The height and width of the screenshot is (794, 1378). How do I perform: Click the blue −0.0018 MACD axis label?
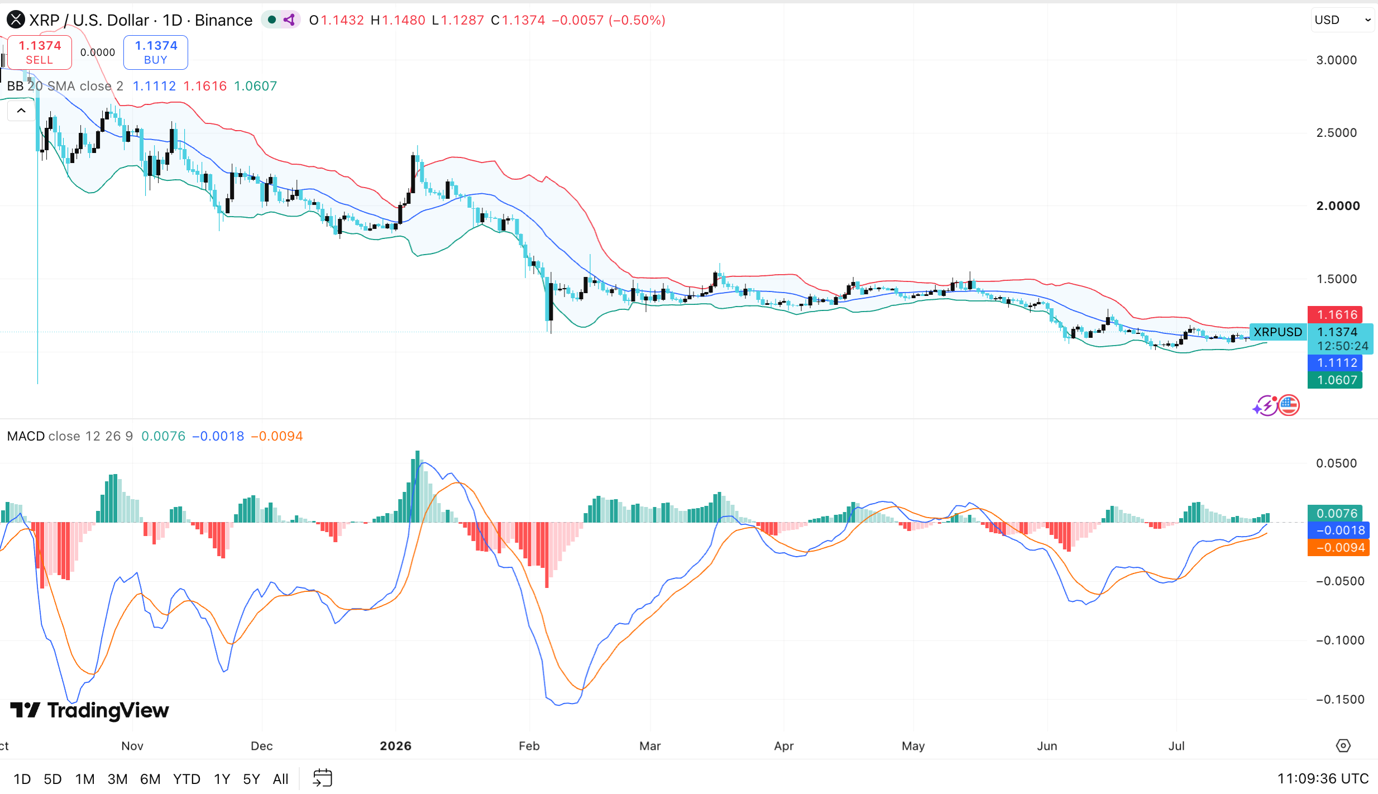[x=1339, y=530]
